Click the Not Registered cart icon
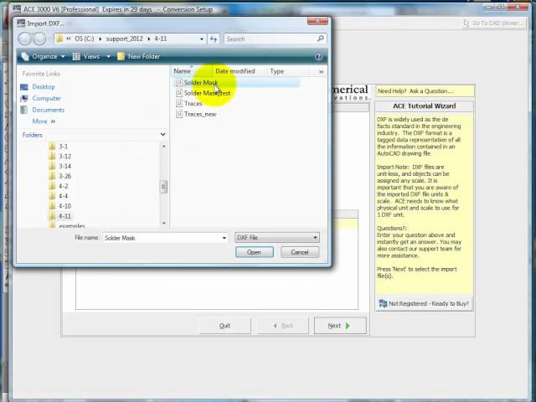 (383, 303)
